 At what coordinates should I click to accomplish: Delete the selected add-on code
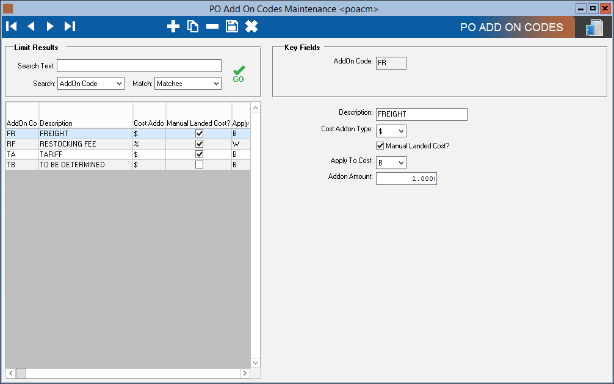(x=212, y=26)
